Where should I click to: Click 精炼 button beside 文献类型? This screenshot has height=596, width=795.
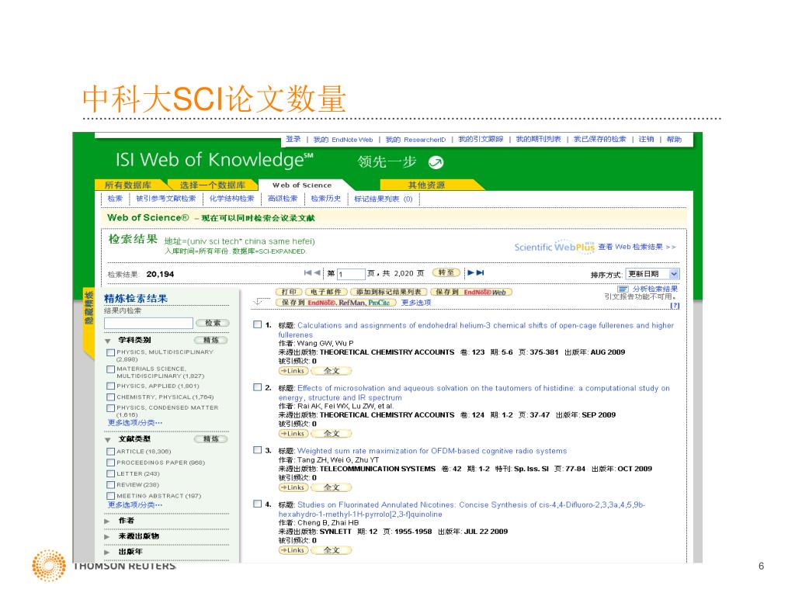(x=211, y=439)
